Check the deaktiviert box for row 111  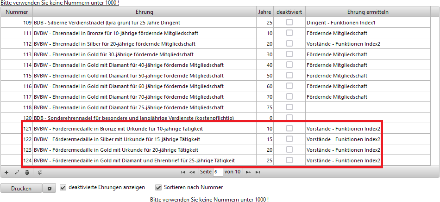coord(289,33)
